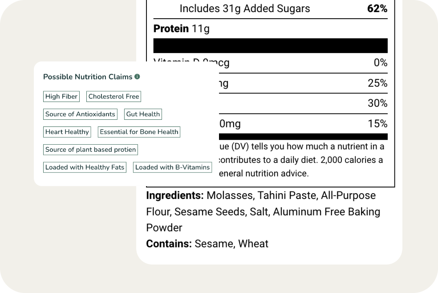Click the Essential for Bone Health chip
This screenshot has height=293, width=438.
pos(139,132)
